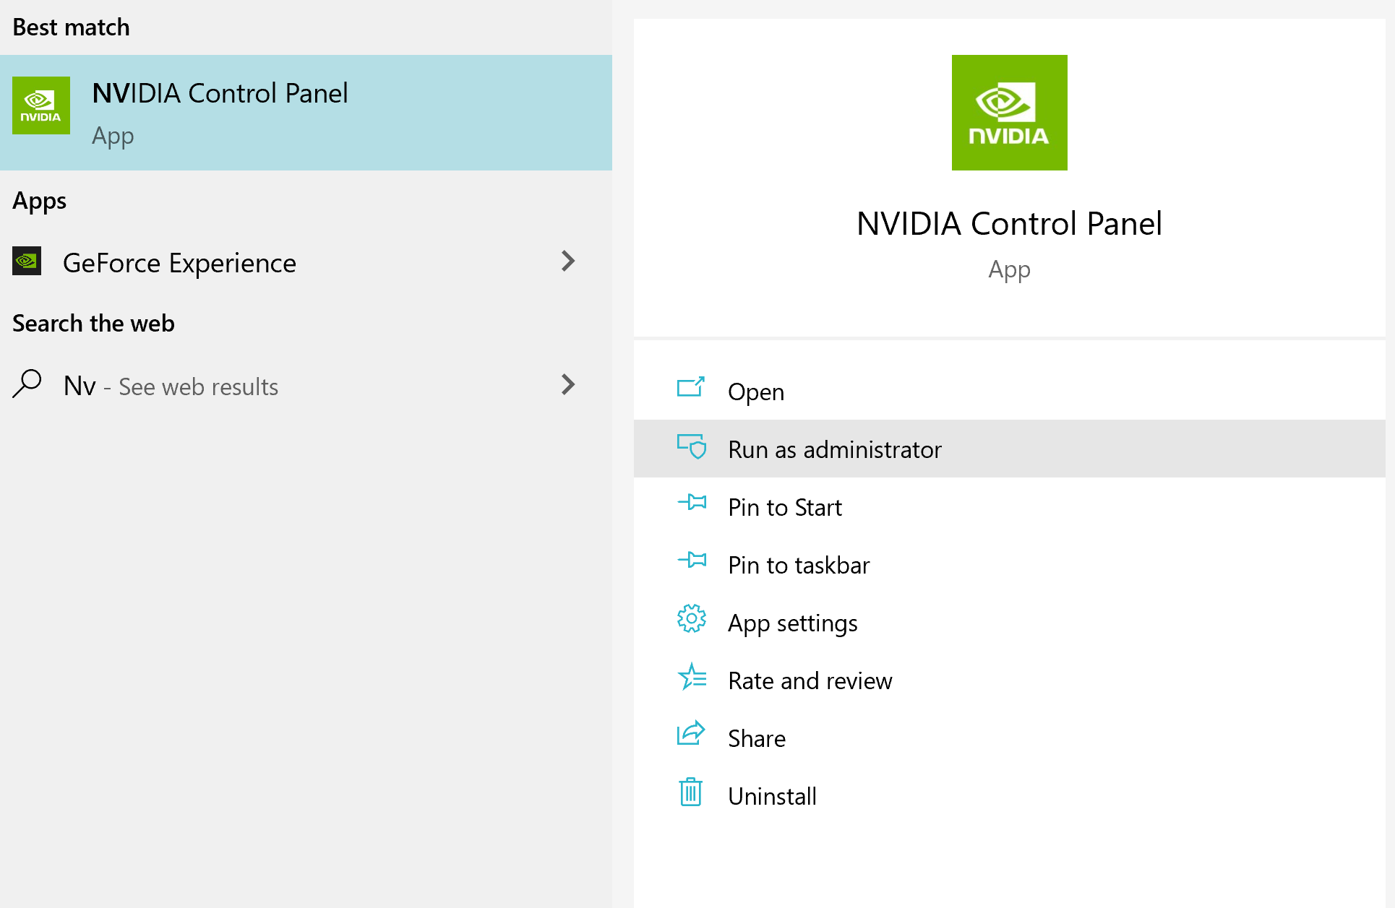The image size is (1395, 908).
Task: Open GeForce Experience from Apps results
Action: pos(306,261)
